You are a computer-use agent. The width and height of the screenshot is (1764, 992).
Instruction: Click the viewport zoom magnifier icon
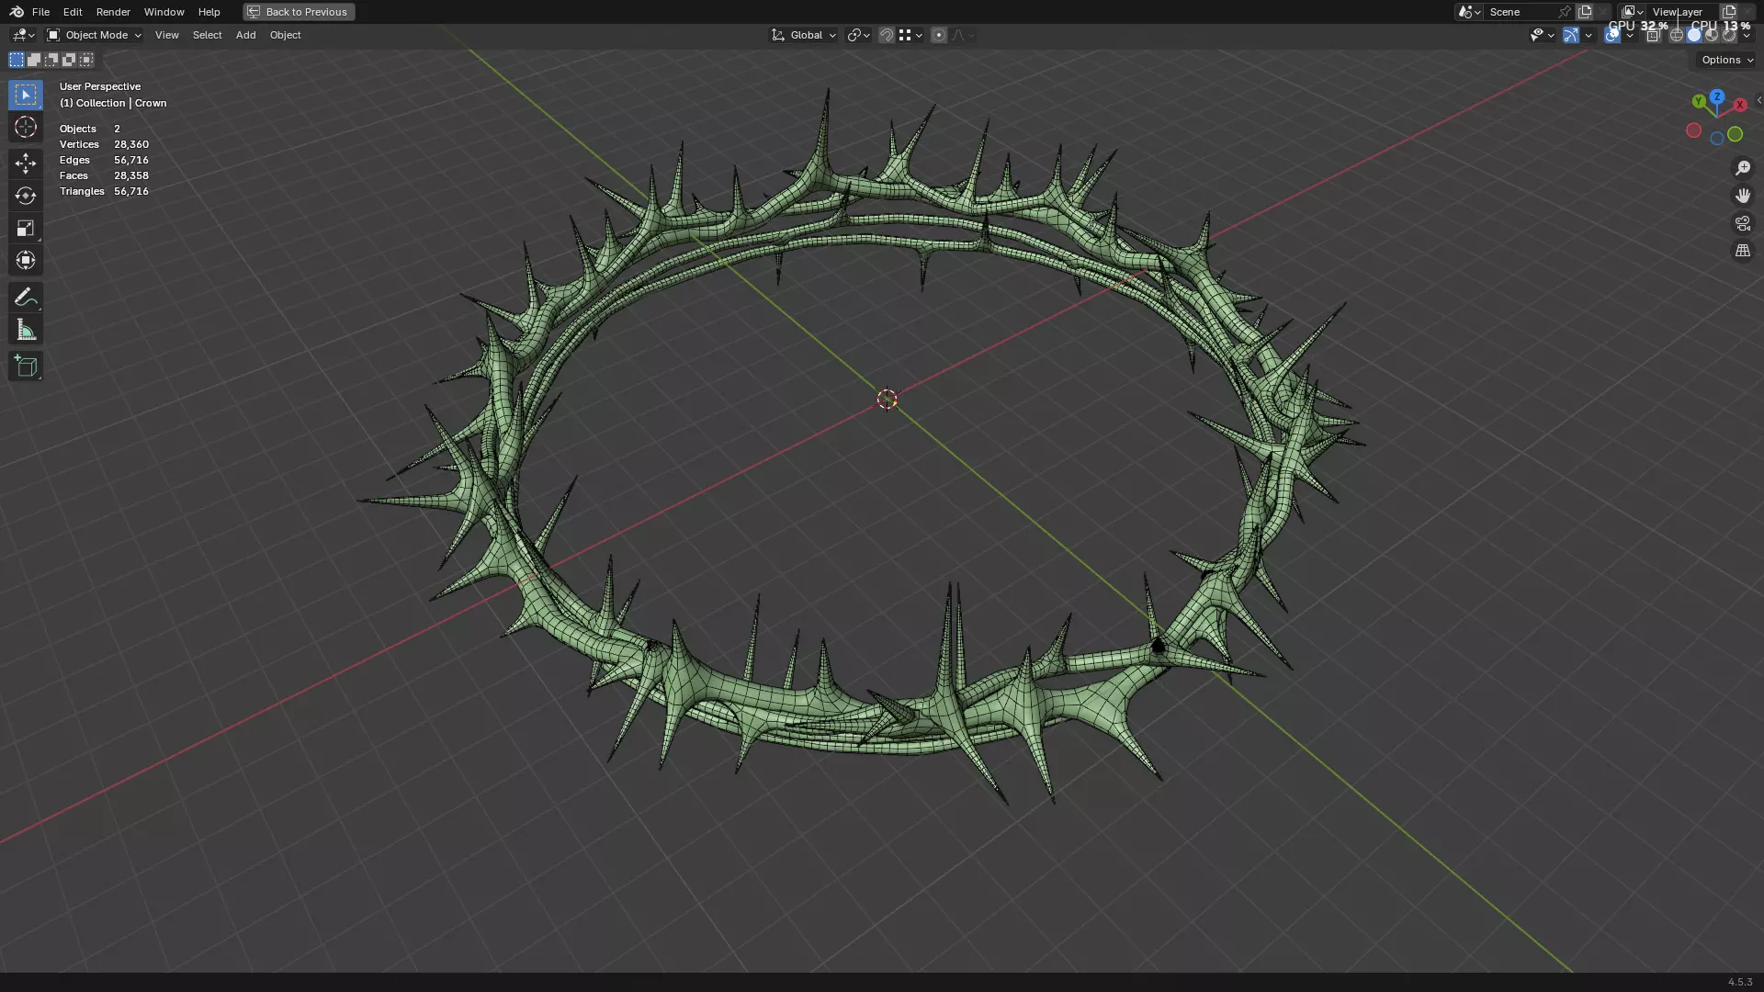(1743, 168)
